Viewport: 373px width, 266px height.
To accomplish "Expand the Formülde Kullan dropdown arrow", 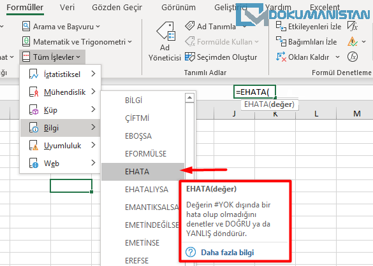I will point(257,42).
